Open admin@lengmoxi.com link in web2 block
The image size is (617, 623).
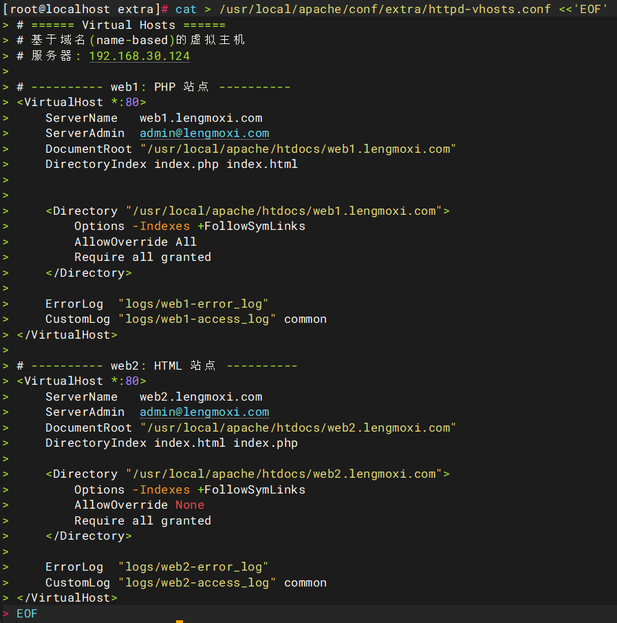click(x=204, y=412)
